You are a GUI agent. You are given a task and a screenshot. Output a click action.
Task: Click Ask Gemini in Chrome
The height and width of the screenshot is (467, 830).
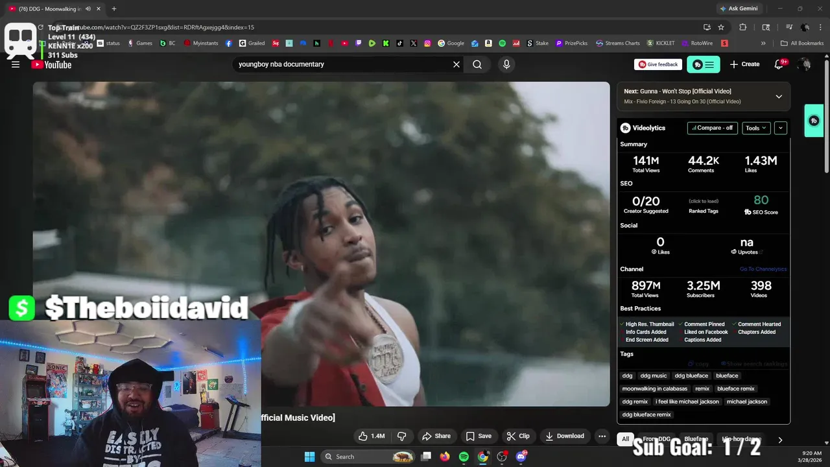[x=739, y=8]
